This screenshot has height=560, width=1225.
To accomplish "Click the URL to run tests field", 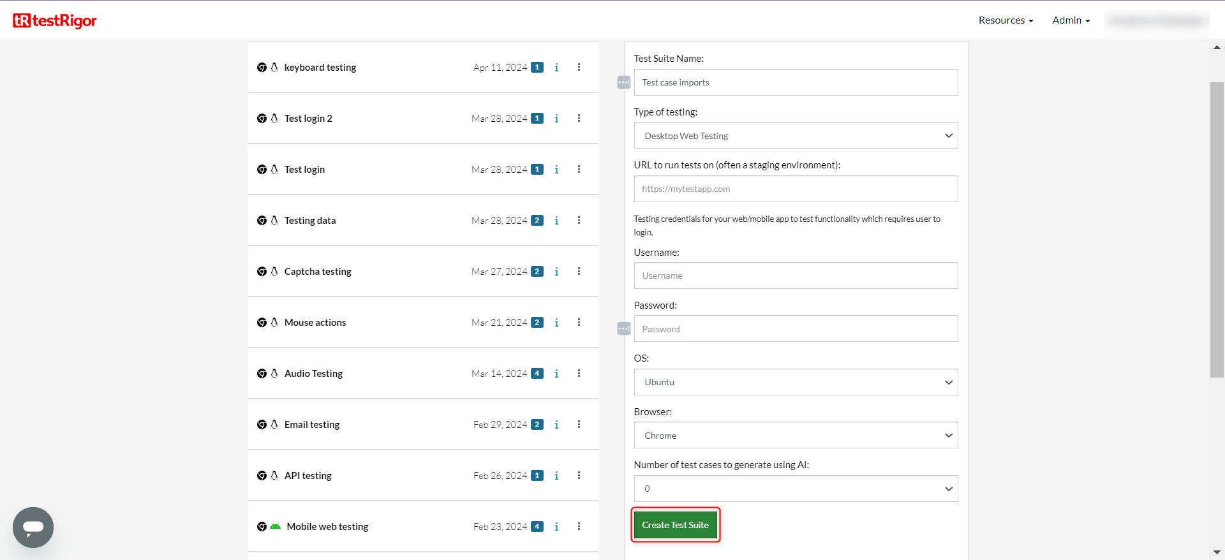I will click(796, 189).
